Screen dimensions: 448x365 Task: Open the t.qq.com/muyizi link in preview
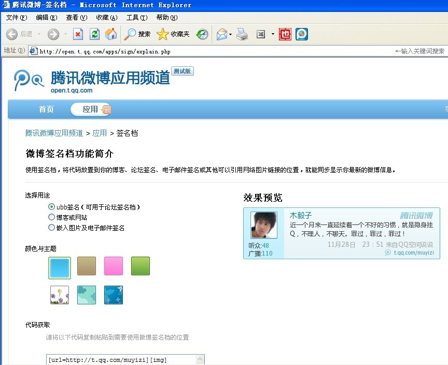tap(414, 252)
